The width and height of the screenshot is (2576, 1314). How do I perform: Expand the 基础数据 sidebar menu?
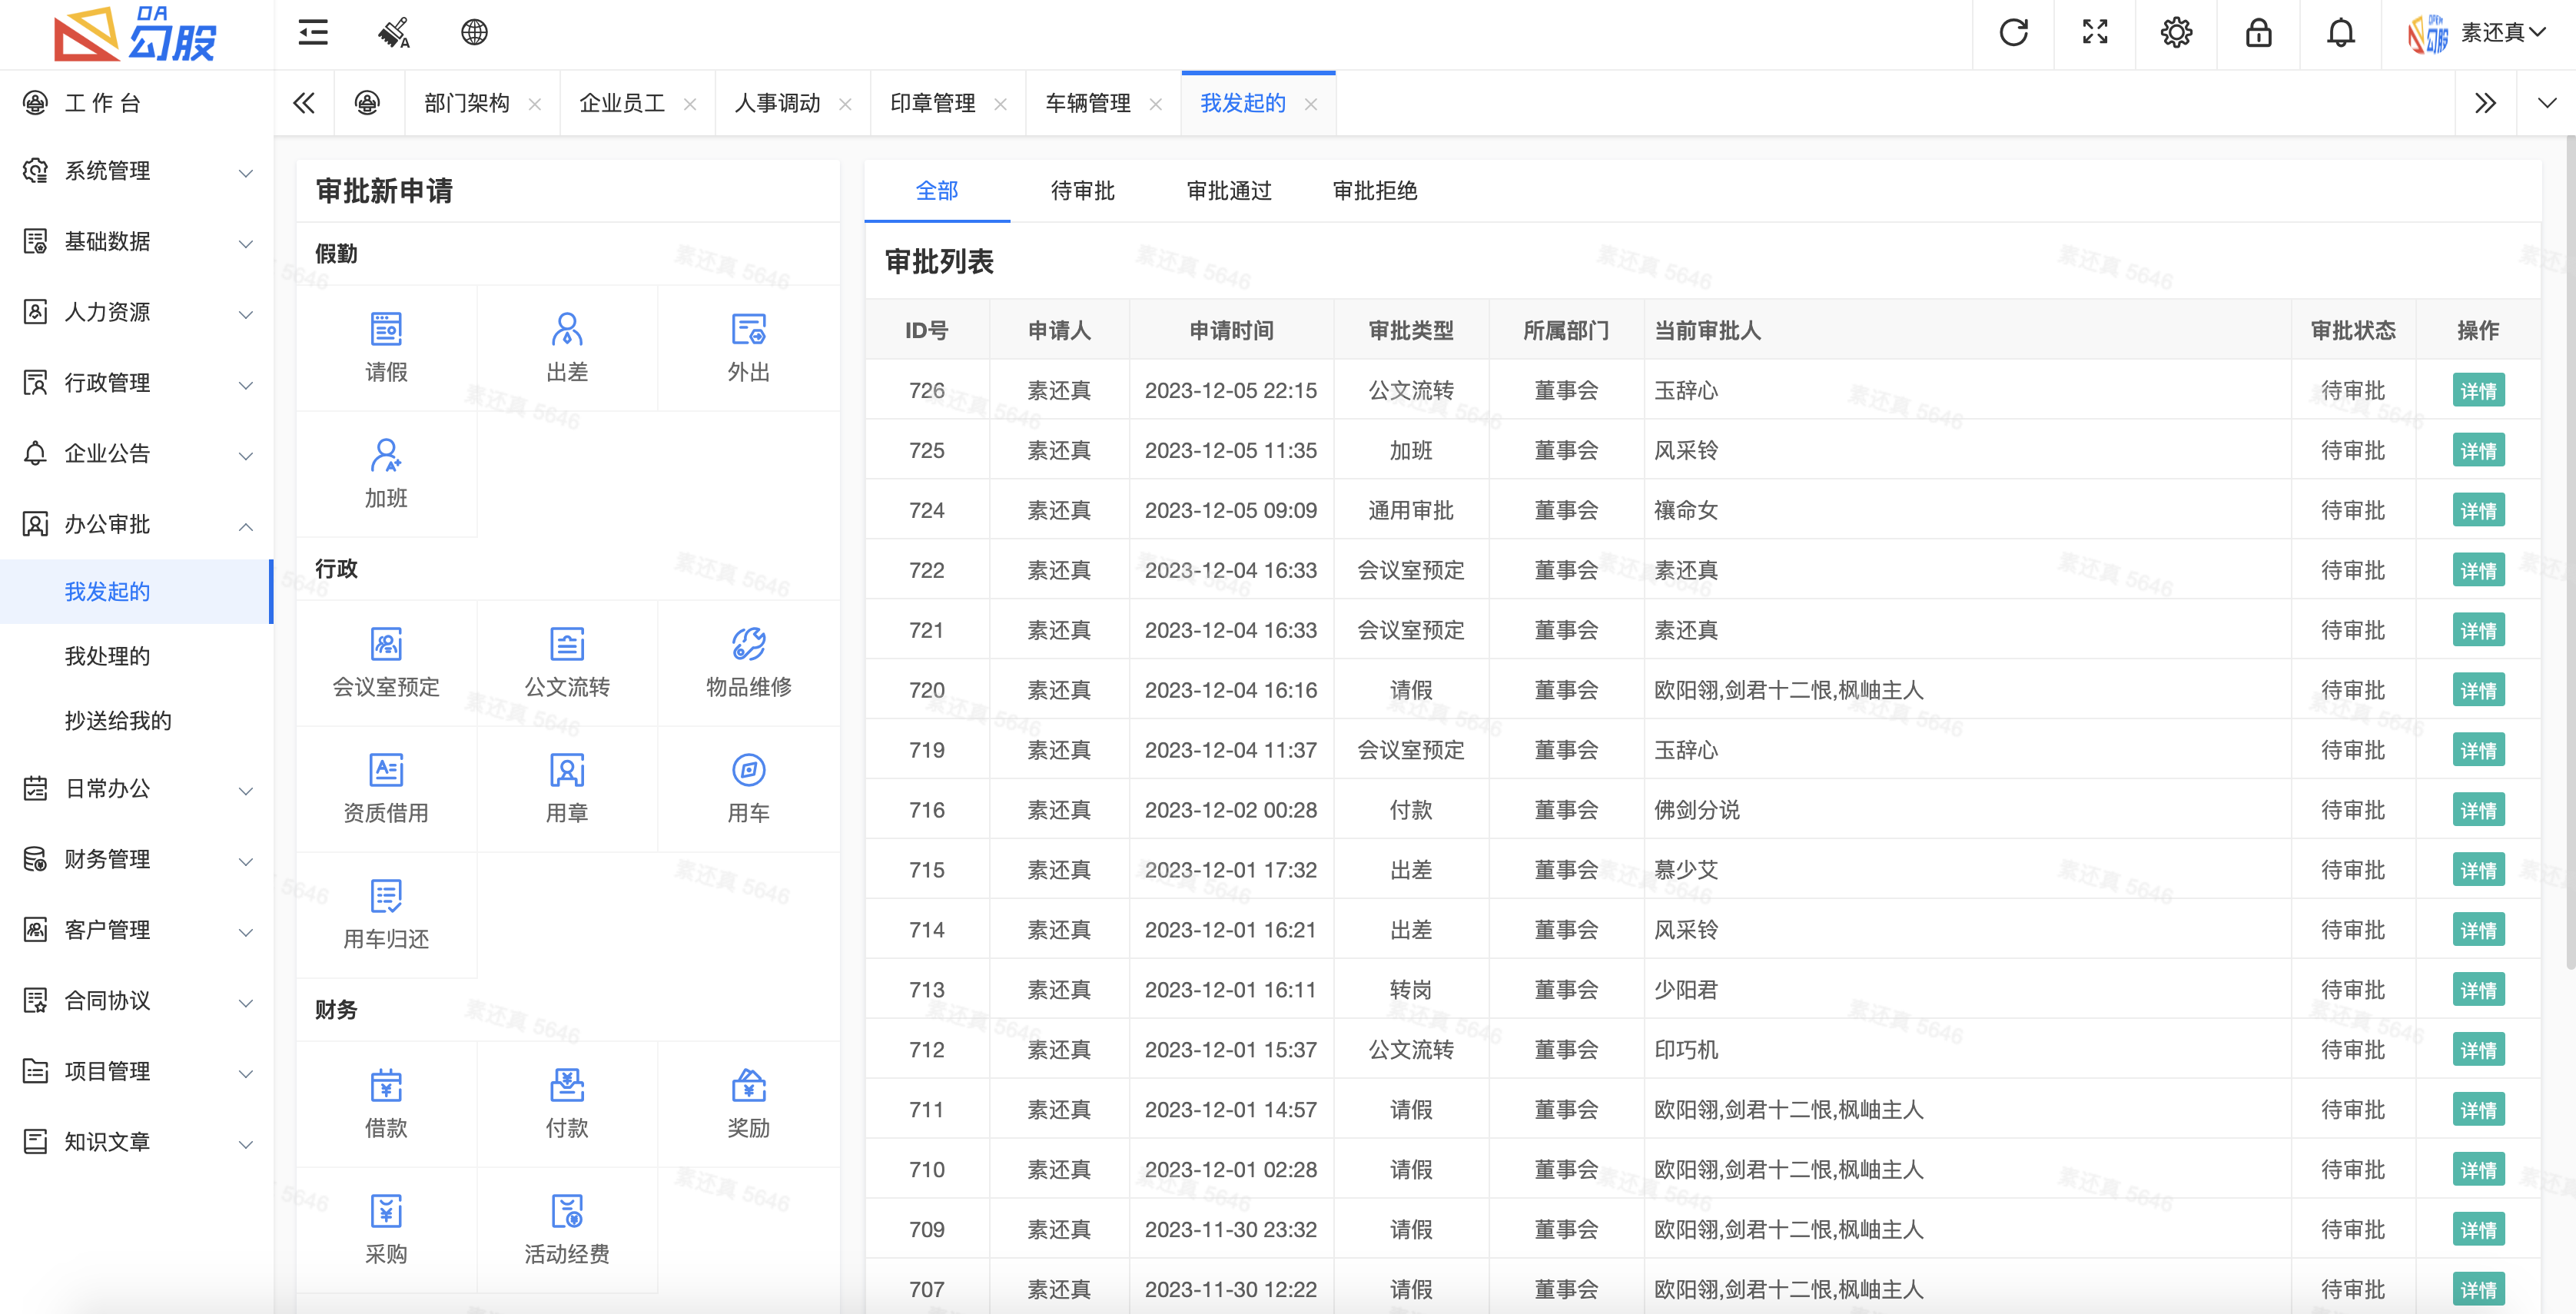(137, 242)
